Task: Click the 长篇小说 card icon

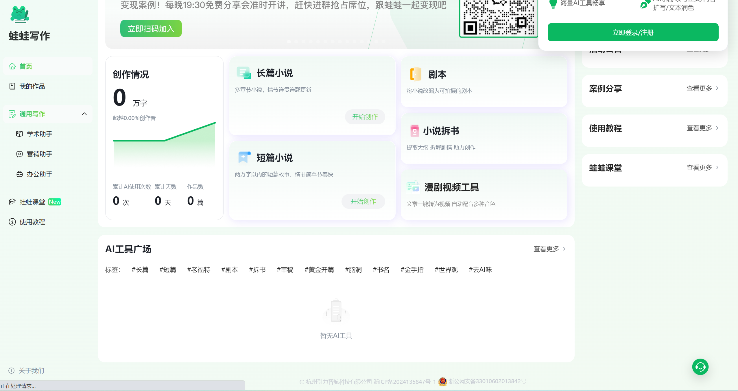Action: (x=244, y=73)
